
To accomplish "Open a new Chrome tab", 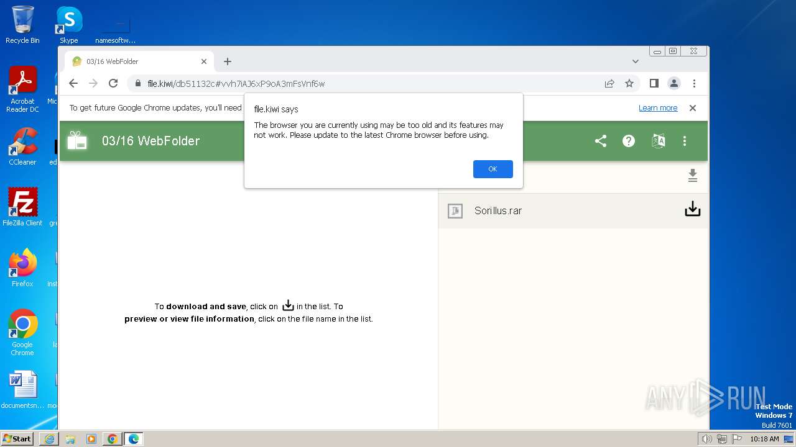I will (228, 61).
